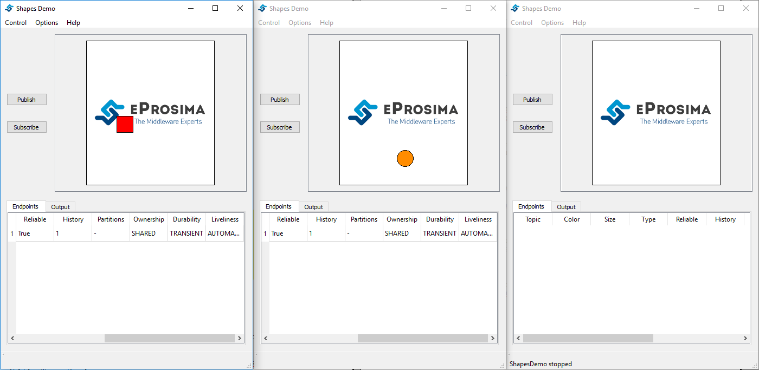
Task: Click Subscribe button in middle Shapes Demo window
Action: pyautogui.click(x=280, y=127)
